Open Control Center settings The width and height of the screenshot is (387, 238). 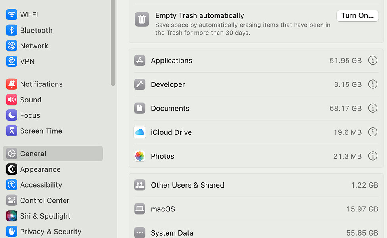(x=53, y=200)
